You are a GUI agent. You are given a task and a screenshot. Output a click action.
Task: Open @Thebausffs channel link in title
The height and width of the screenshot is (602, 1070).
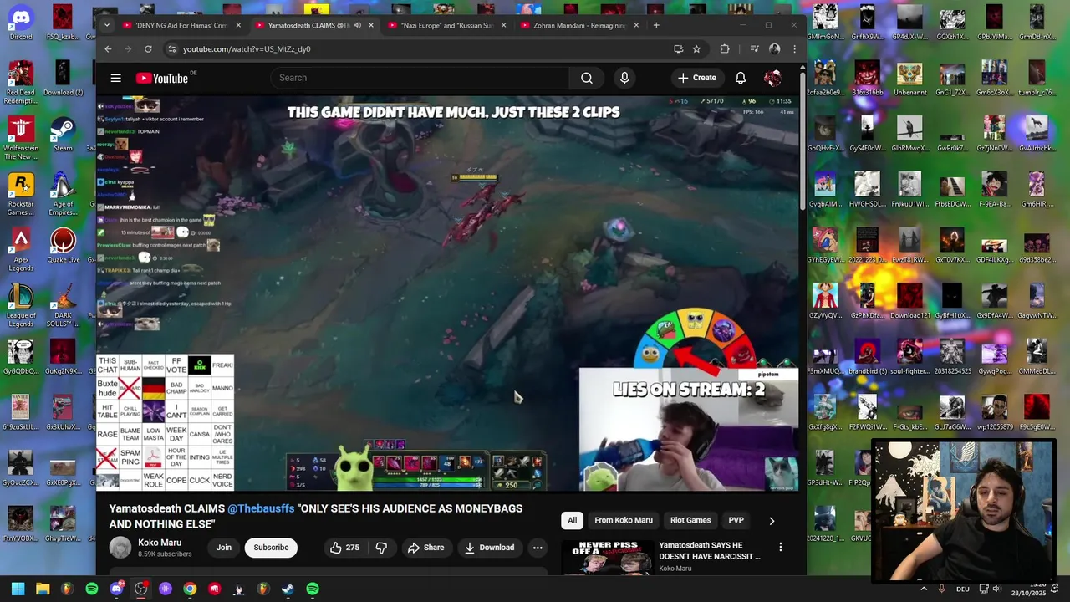point(261,508)
